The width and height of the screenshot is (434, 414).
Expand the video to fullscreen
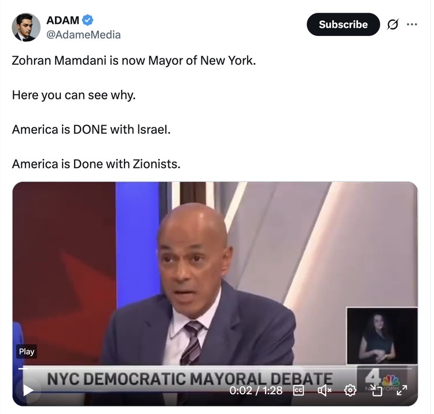pyautogui.click(x=402, y=390)
